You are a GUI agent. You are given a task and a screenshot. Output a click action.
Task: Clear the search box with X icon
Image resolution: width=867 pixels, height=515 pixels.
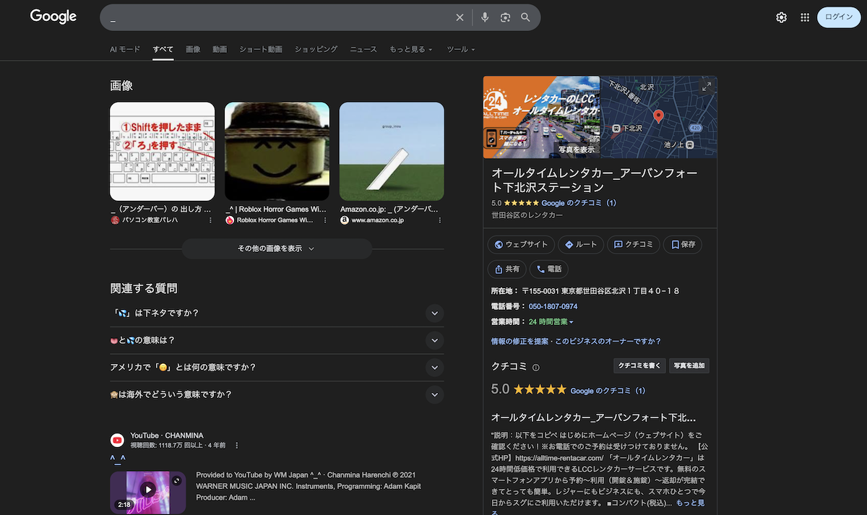click(460, 17)
